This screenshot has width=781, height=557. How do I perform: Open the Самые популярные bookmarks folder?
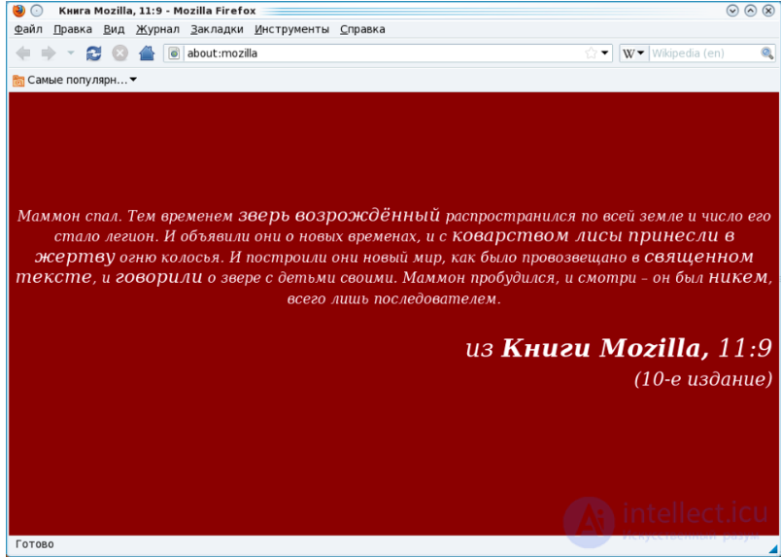point(75,80)
